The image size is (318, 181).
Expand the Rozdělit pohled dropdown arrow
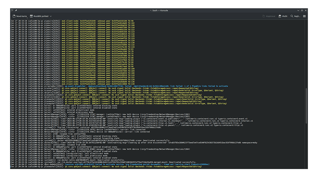[x=51, y=16]
